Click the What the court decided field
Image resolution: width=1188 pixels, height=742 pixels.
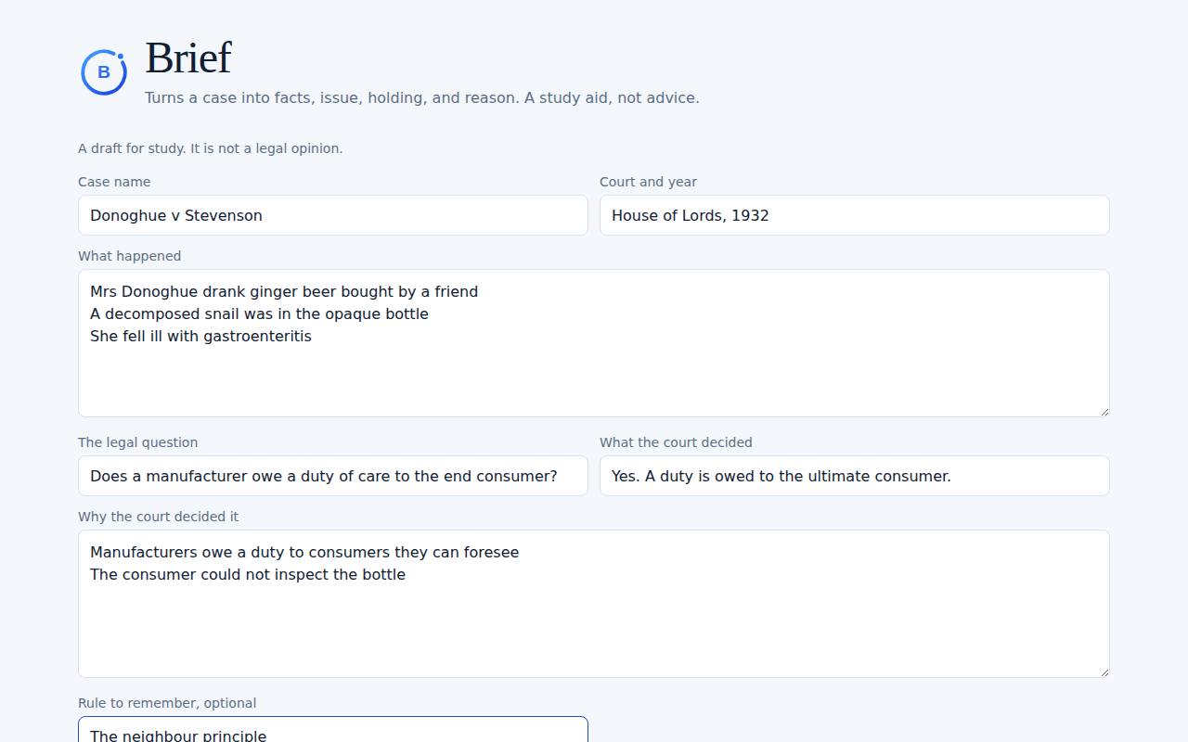point(855,476)
